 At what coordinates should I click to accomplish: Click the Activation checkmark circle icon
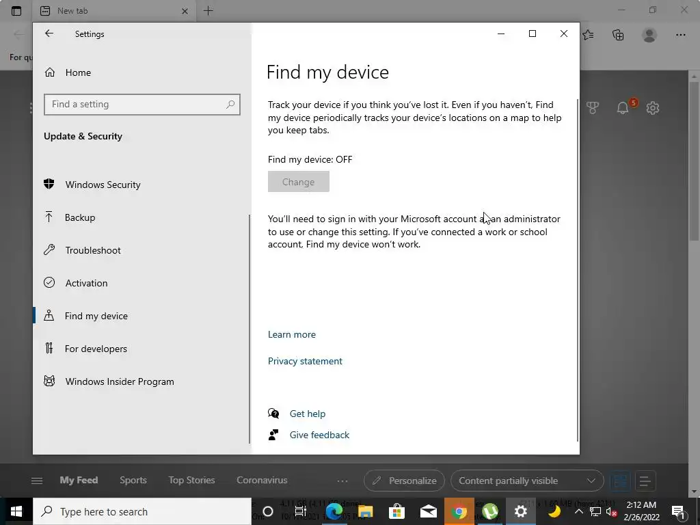[x=49, y=282]
